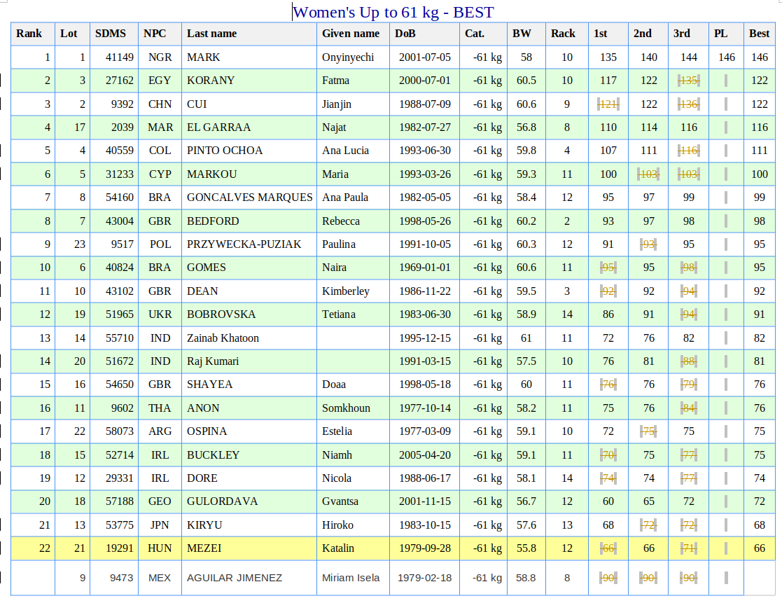Click the GONCALVES MARQUES cell
Image resolution: width=782 pixels, height=603 pixels.
pos(249,197)
